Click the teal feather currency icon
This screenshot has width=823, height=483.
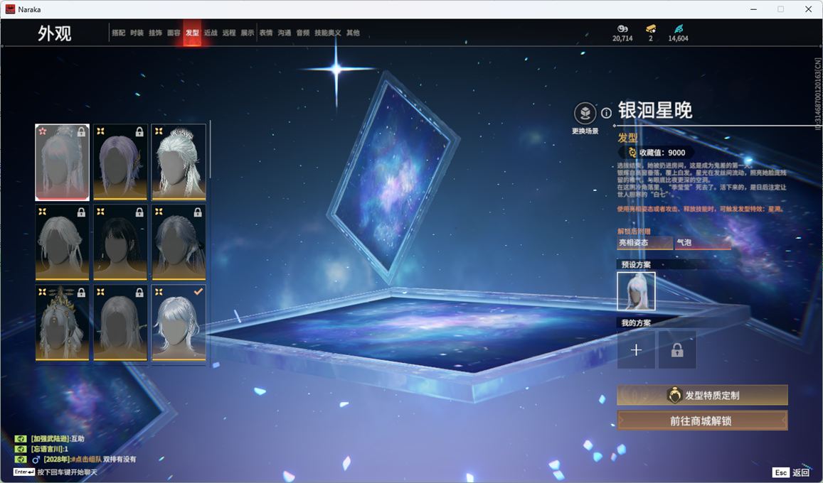679,29
